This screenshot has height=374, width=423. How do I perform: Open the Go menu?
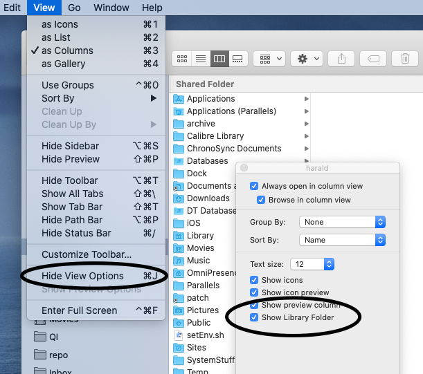coord(74,8)
